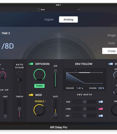The image size is (117, 134).
Task: Click the TIME 2 label
Action: [6, 33]
